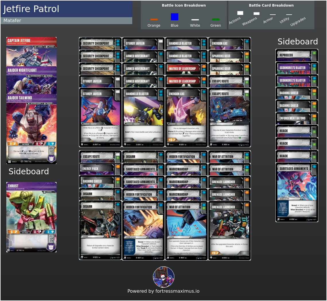Click the Sideboard heading above the Thrust card
The height and width of the screenshot is (301, 327).
29,171
